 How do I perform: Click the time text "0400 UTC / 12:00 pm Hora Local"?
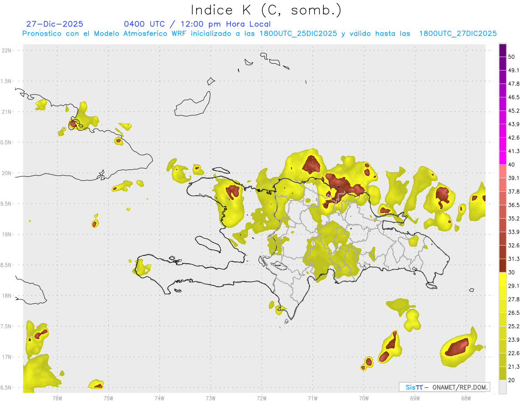pos(197,24)
